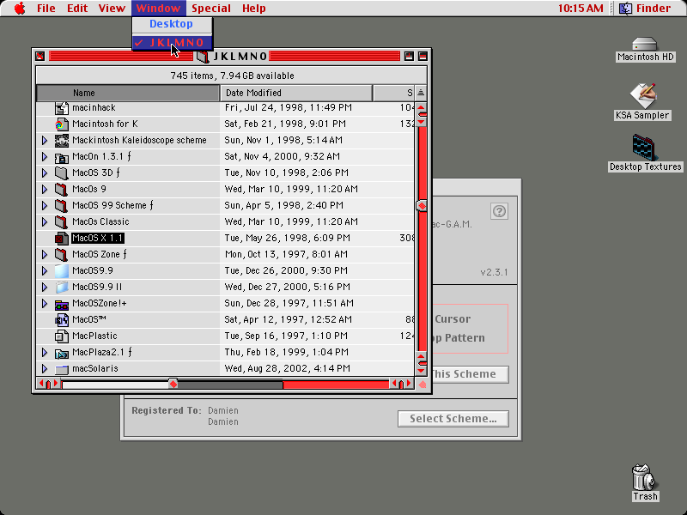
Task: Toggle the Cursor option label in Kaleidoscope
Action: (x=453, y=319)
